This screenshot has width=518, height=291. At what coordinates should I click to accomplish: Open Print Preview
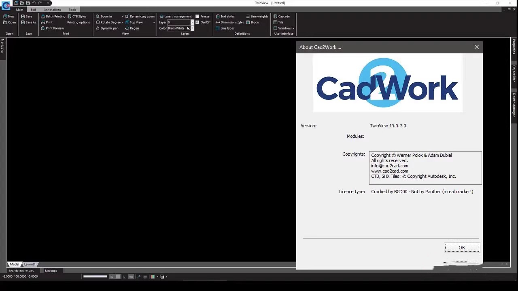tap(53, 28)
